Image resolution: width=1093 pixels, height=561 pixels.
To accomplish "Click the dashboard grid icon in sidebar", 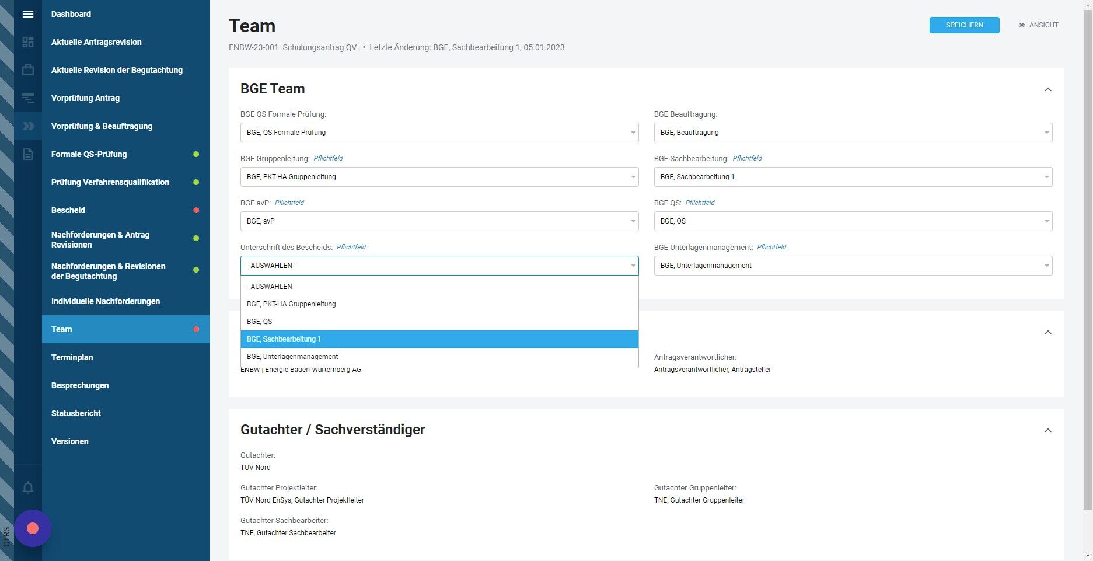I will pos(28,42).
